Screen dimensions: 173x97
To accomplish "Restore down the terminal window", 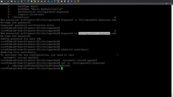I will tap(167, 4).
